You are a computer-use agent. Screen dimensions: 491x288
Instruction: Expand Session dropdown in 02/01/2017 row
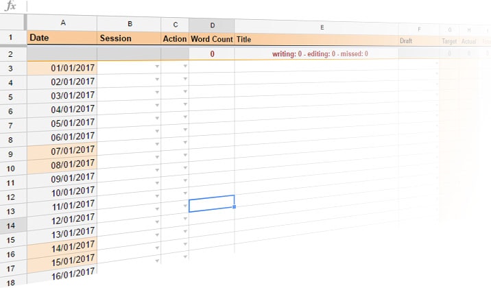click(x=157, y=80)
